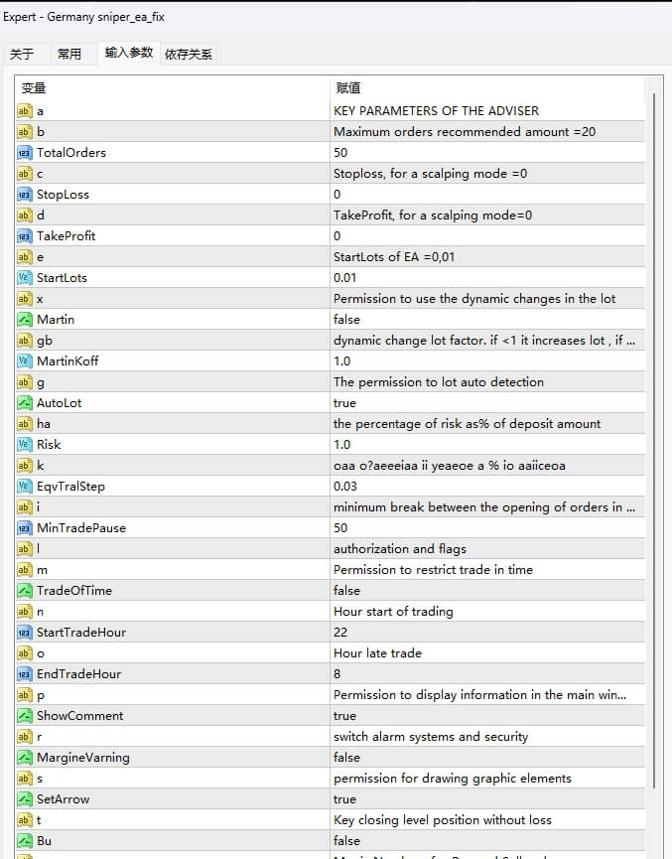Select the TakeProfit variable name
672x859 pixels.
tap(66, 236)
